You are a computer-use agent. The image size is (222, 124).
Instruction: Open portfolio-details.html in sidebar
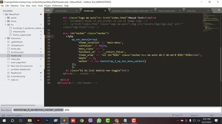click(x=21, y=70)
